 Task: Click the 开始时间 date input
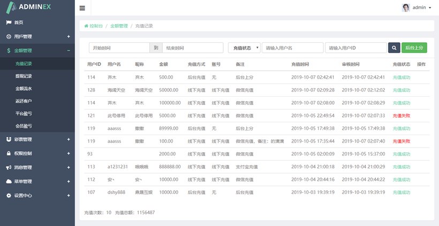[118, 48]
